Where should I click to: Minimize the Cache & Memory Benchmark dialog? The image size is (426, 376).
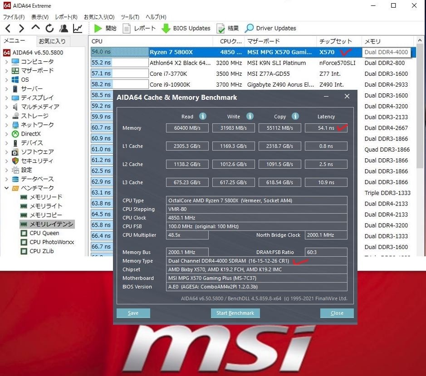coord(326,97)
